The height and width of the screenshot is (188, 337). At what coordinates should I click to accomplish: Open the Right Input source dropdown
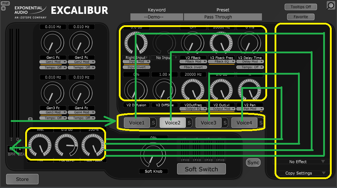click(136, 58)
